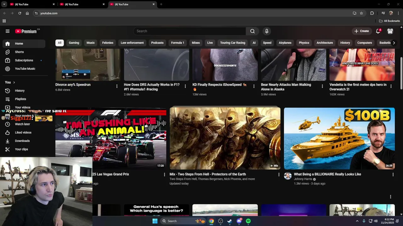Open Shorts in sidebar
The image size is (403, 226).
(x=24, y=52)
